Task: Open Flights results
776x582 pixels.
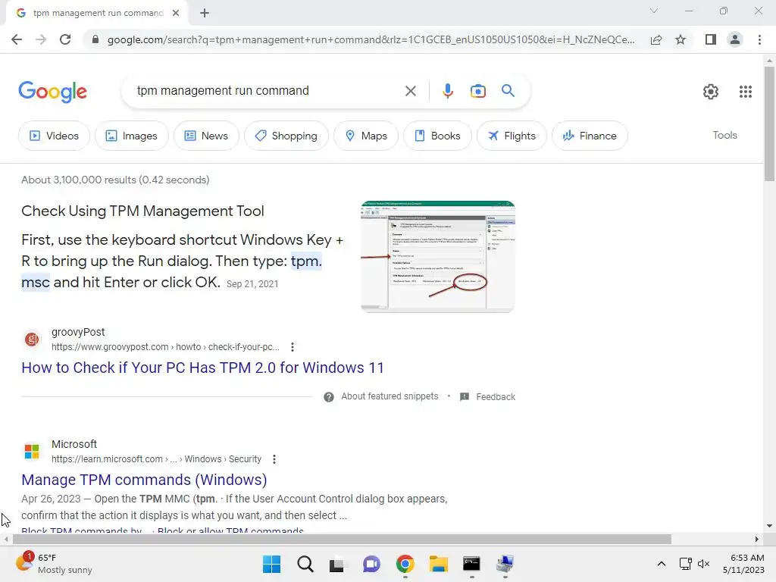Action: (512, 136)
